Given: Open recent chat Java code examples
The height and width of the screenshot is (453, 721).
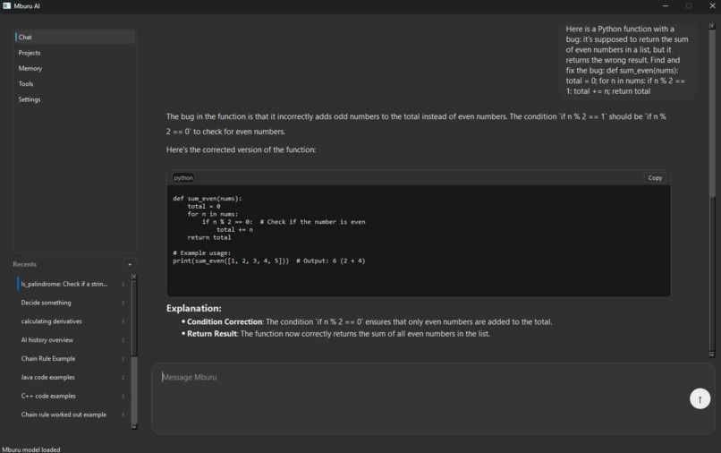Looking at the screenshot, I should (47, 377).
